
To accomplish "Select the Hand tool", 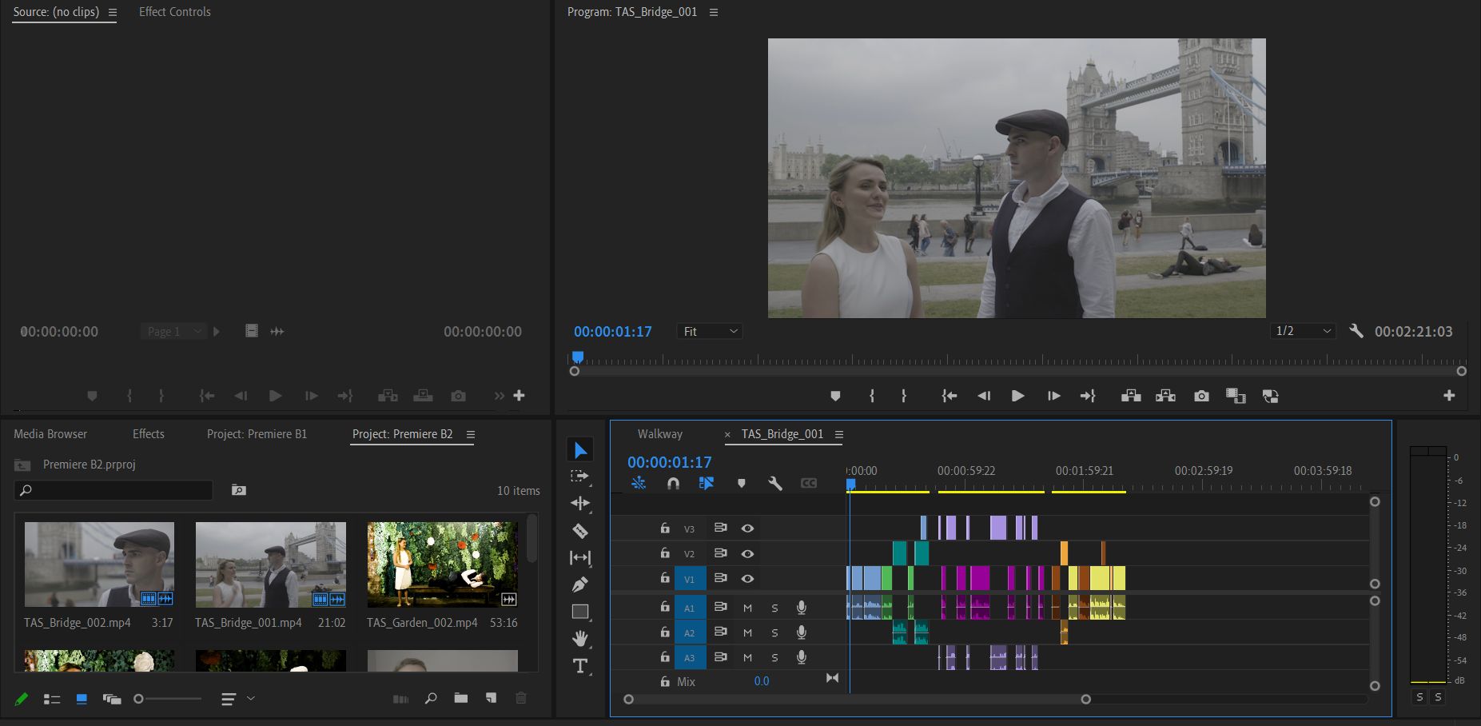I will [x=580, y=638].
